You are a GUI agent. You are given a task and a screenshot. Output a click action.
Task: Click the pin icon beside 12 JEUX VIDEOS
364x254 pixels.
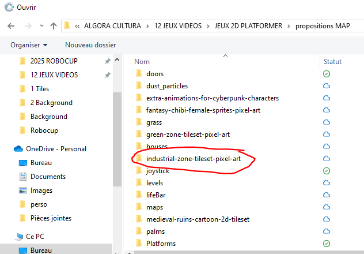(107, 75)
